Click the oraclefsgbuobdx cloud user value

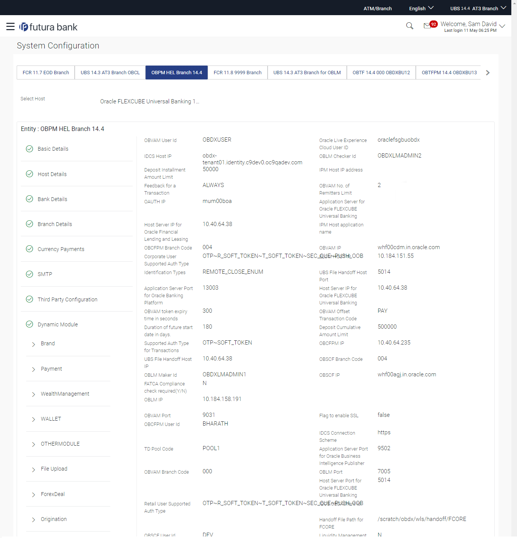point(399,140)
